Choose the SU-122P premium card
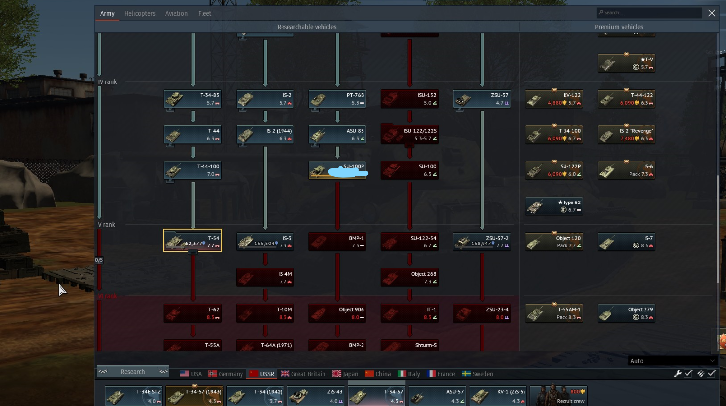The width and height of the screenshot is (726, 406). 554,170
